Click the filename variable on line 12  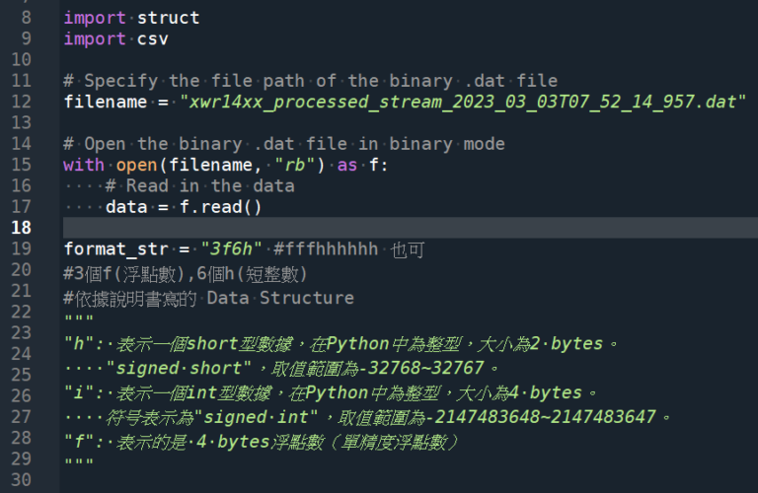coord(106,102)
